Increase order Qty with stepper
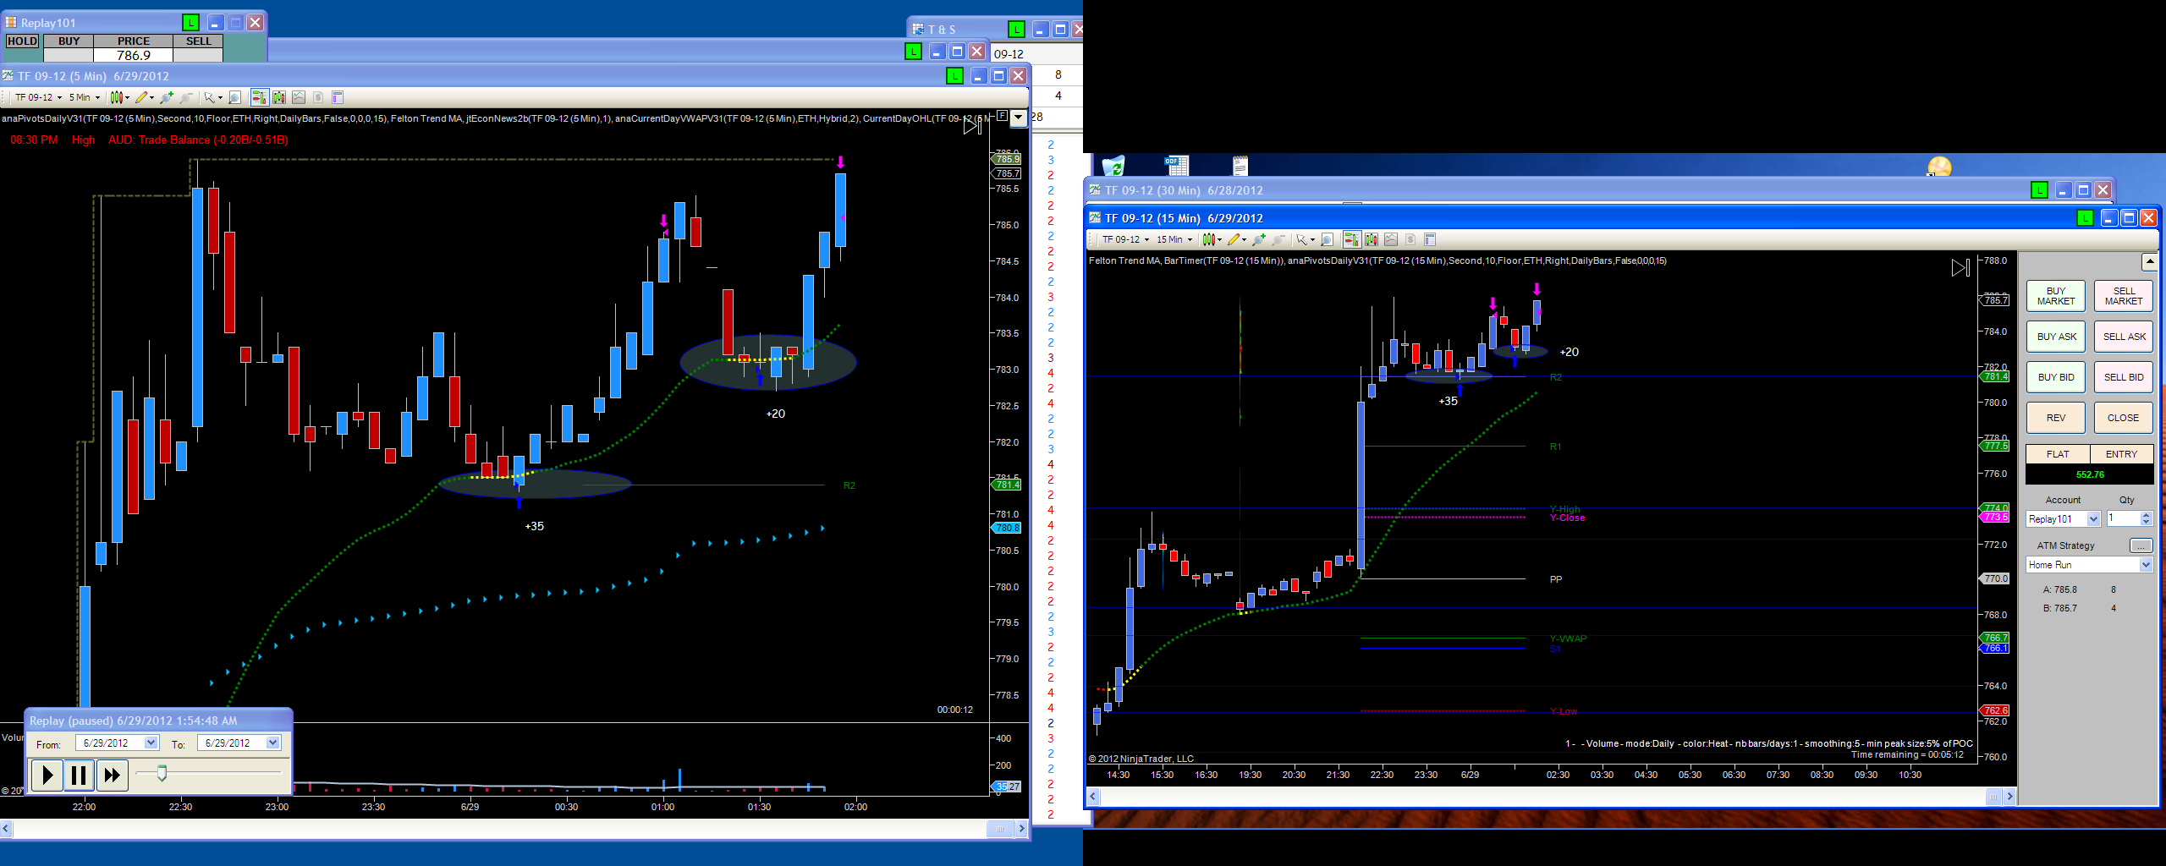 click(x=2146, y=515)
